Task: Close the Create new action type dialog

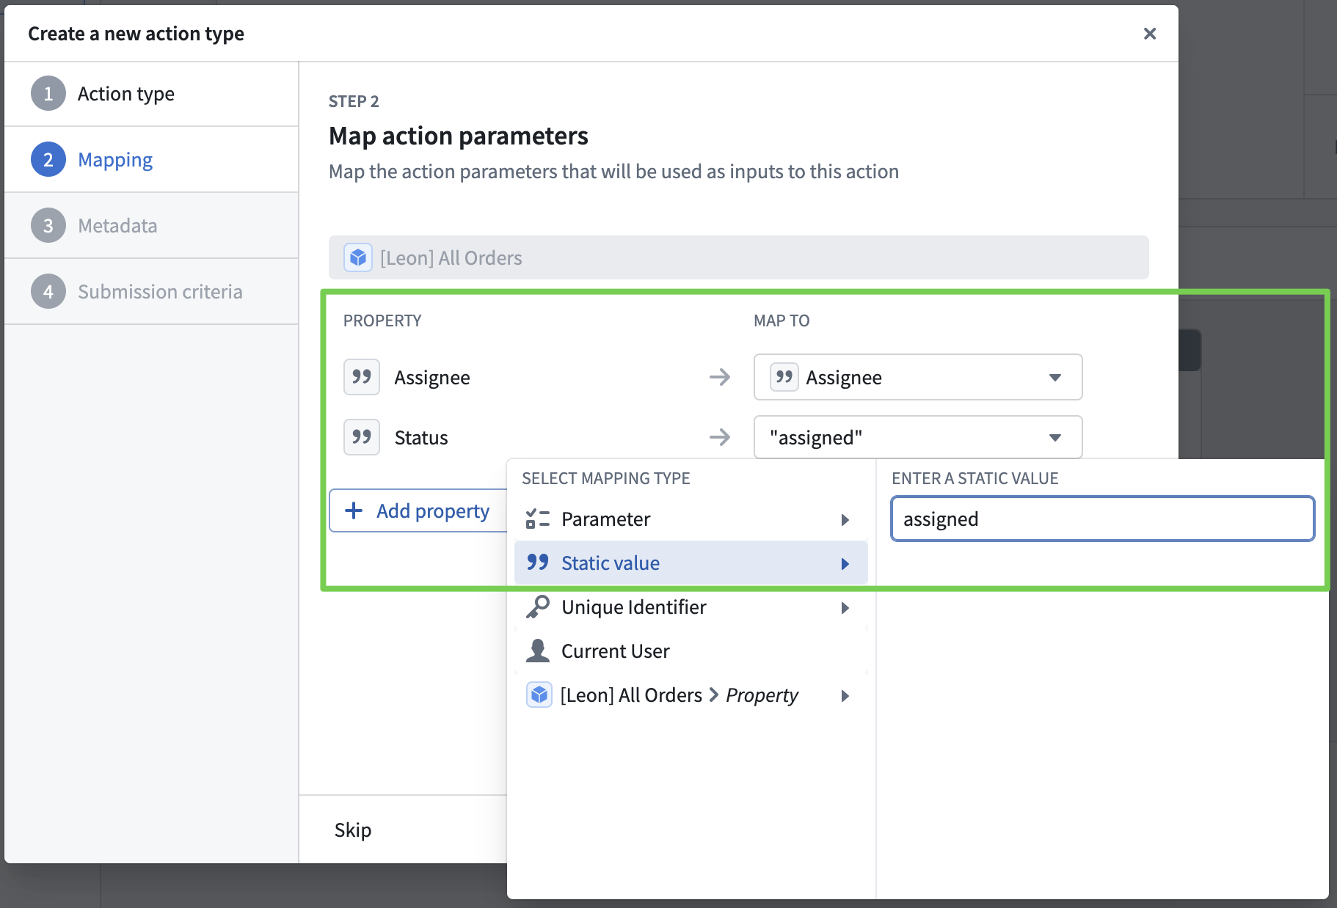Action: click(x=1149, y=34)
